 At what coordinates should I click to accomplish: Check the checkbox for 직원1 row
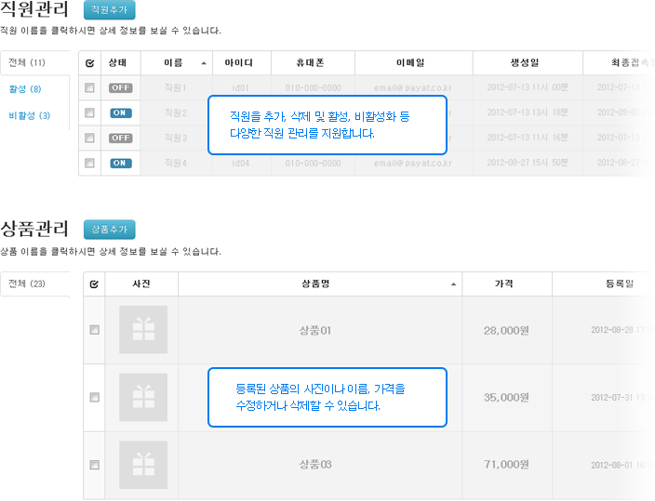[x=89, y=87]
